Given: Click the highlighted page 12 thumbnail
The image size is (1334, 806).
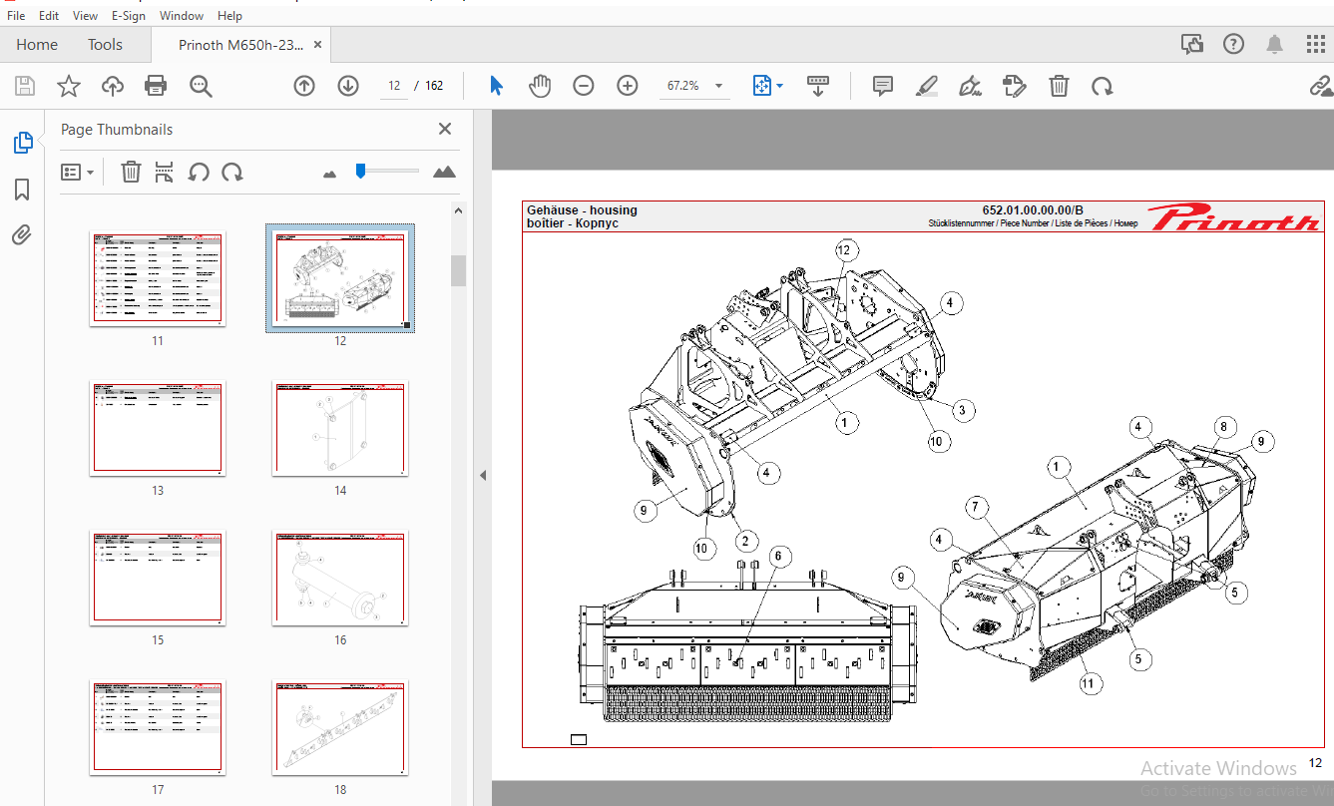Looking at the screenshot, I should tap(340, 278).
